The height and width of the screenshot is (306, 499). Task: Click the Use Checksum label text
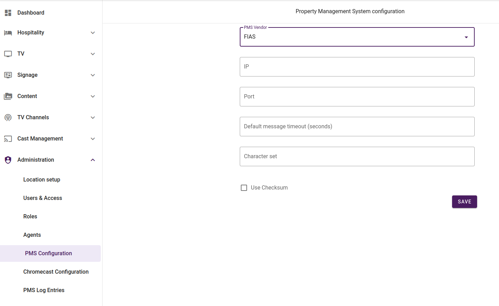(x=269, y=188)
